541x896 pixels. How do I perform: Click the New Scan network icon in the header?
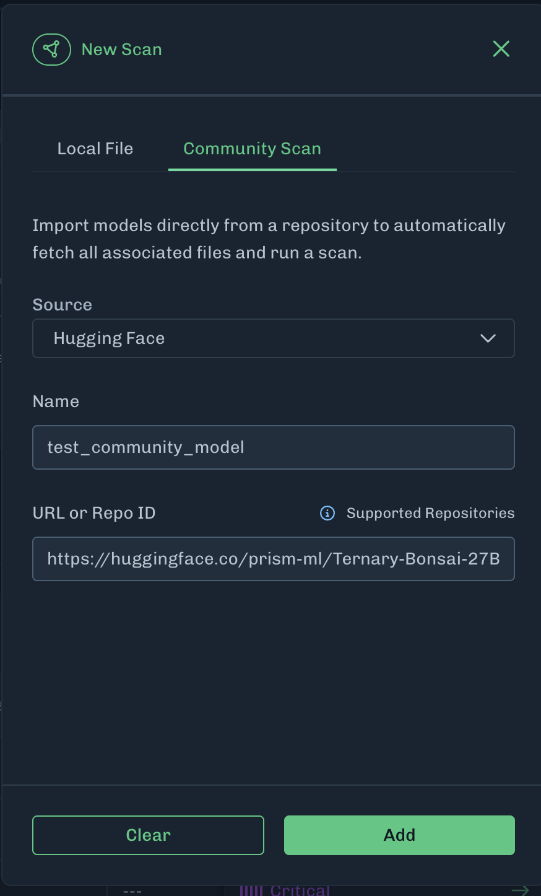tap(51, 49)
